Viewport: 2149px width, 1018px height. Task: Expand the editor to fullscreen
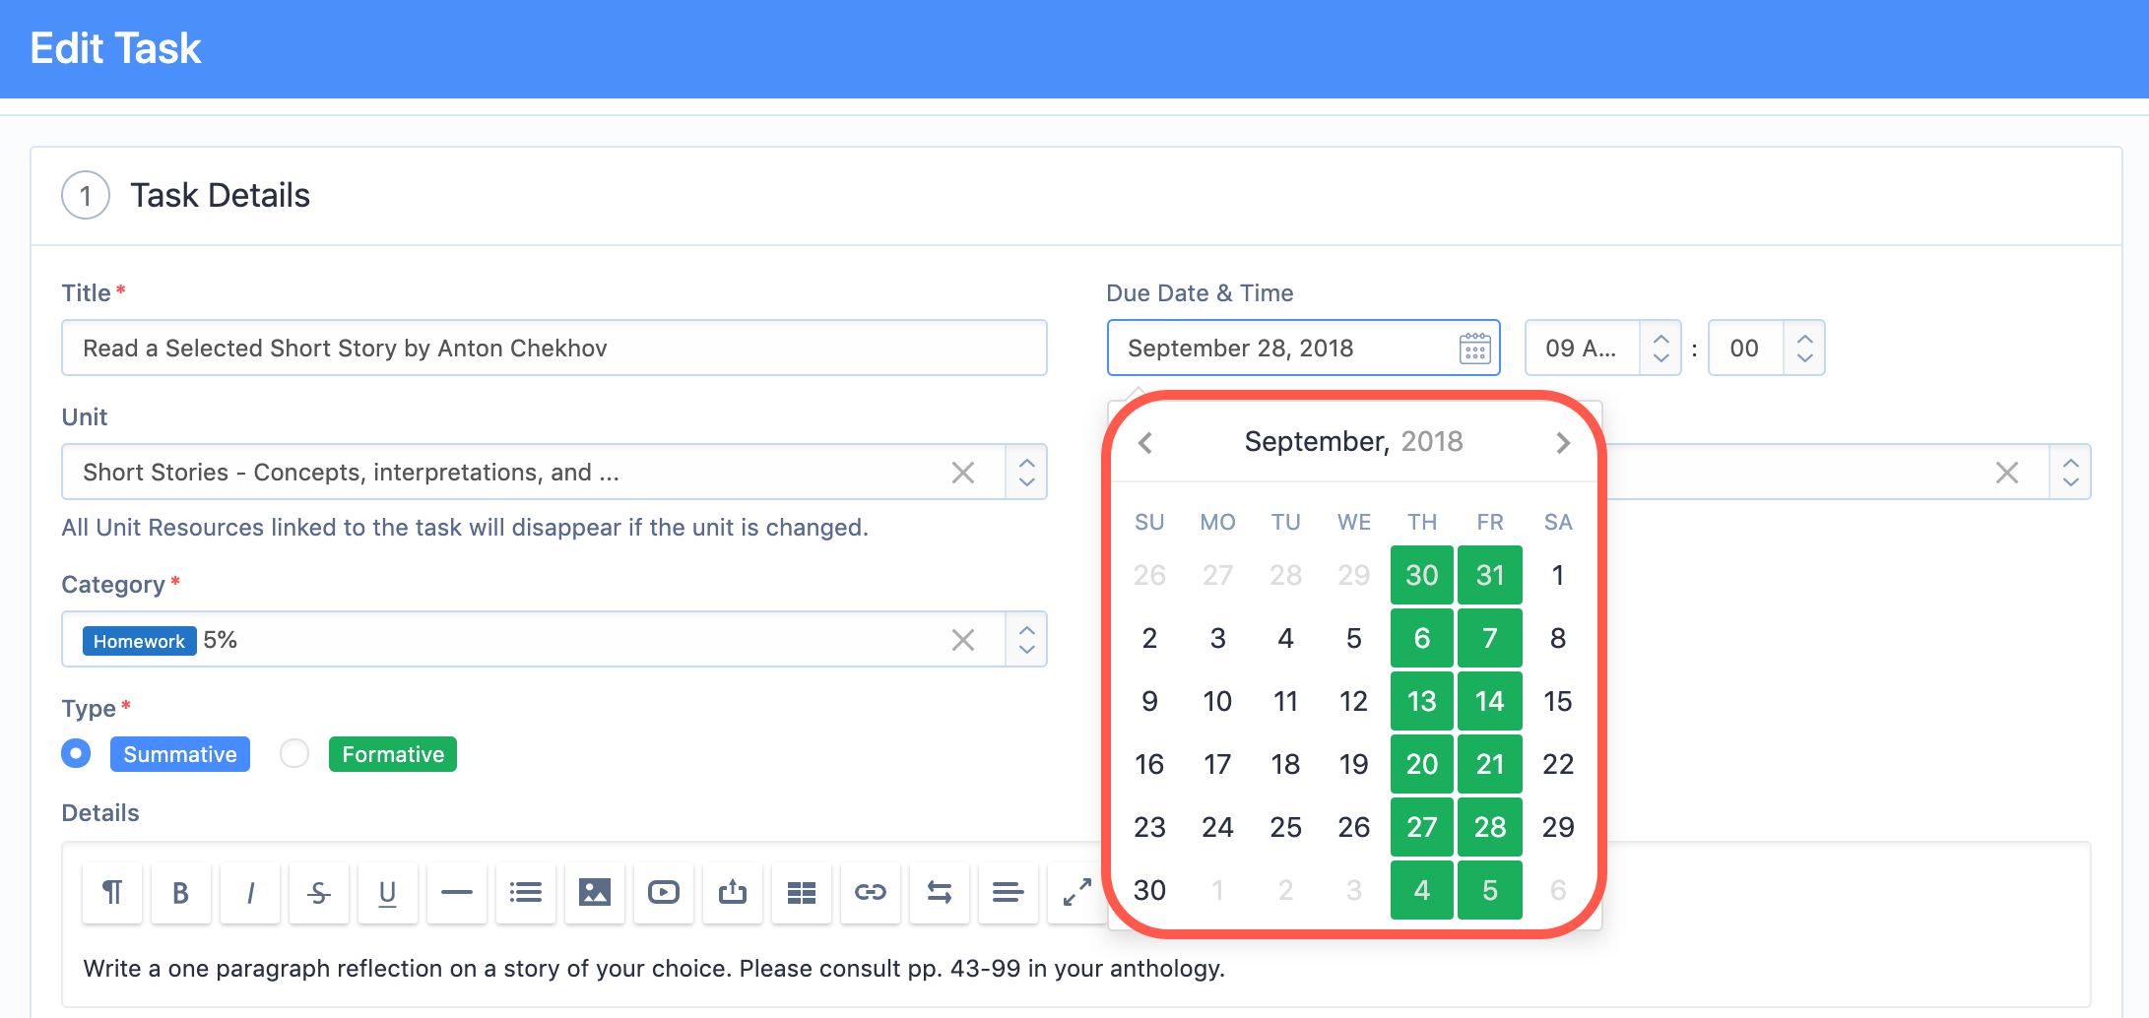tap(1076, 893)
